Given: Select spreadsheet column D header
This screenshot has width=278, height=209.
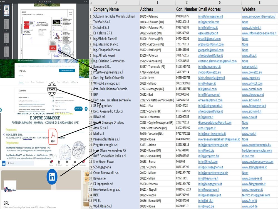Looking at the screenshot, I should click(x=220, y=3).
